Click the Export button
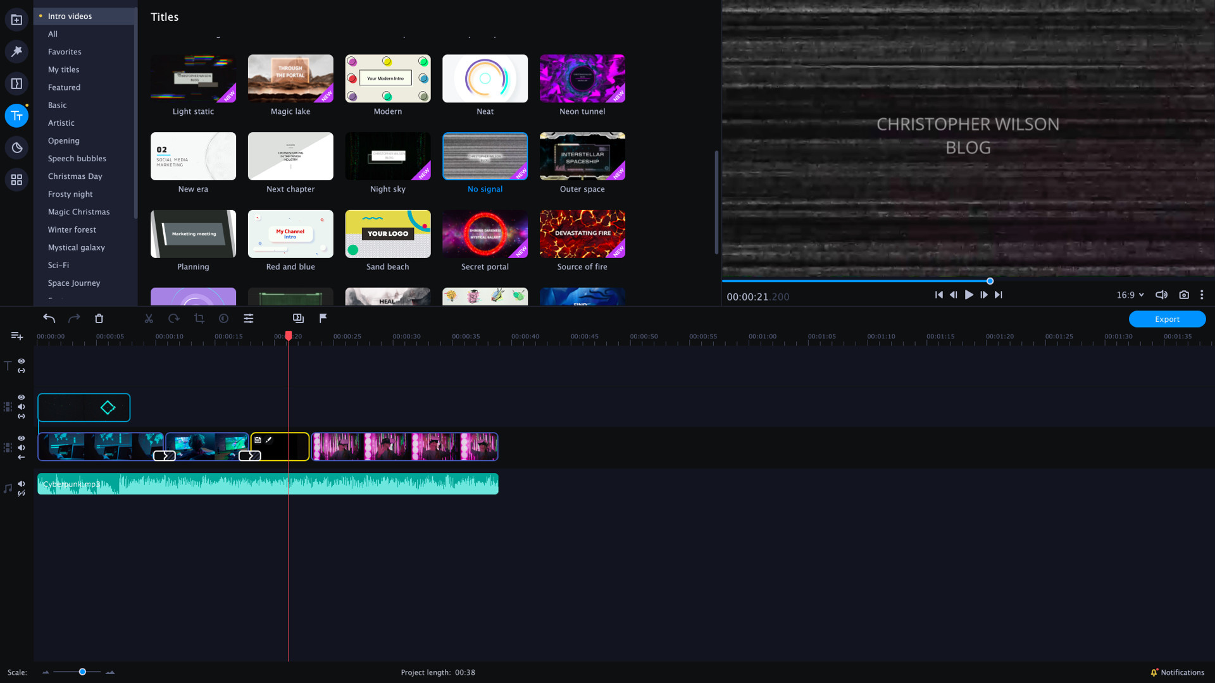 (x=1166, y=319)
